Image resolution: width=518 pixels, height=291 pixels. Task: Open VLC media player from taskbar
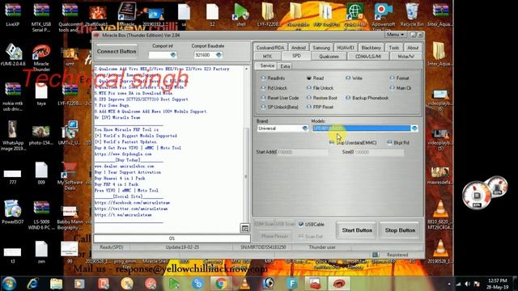[244, 284]
